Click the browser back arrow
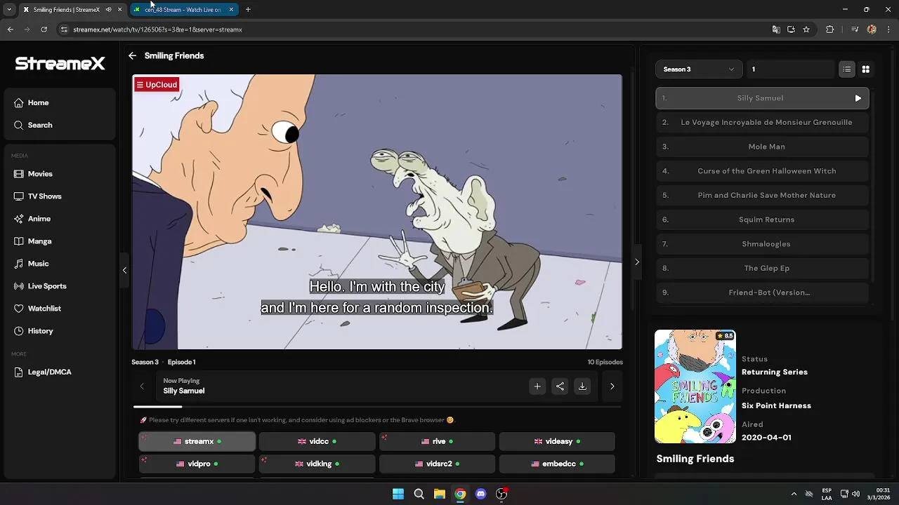Image resolution: width=899 pixels, height=505 pixels. coord(10,29)
